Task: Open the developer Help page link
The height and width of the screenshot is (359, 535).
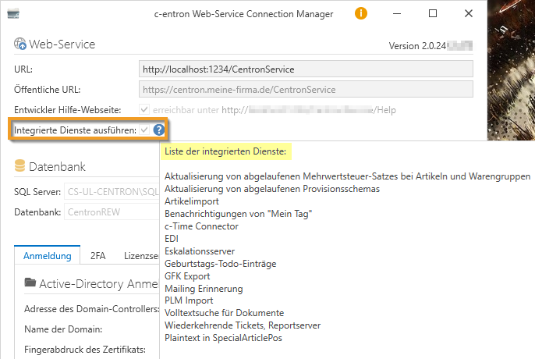Action: 310,110
